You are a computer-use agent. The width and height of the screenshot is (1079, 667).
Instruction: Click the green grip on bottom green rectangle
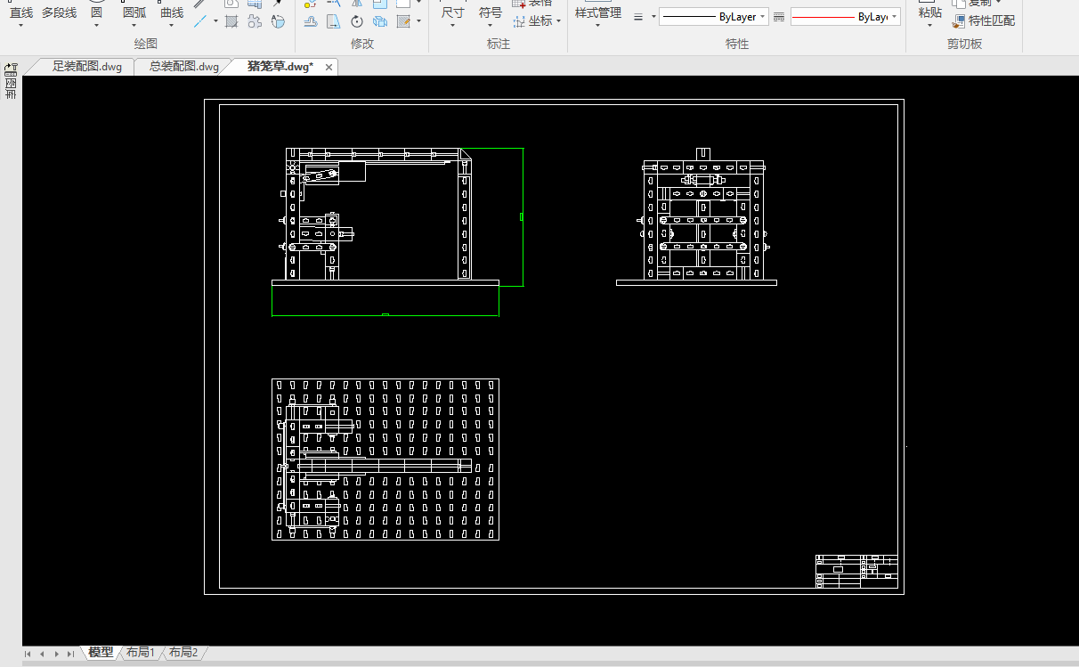(385, 314)
